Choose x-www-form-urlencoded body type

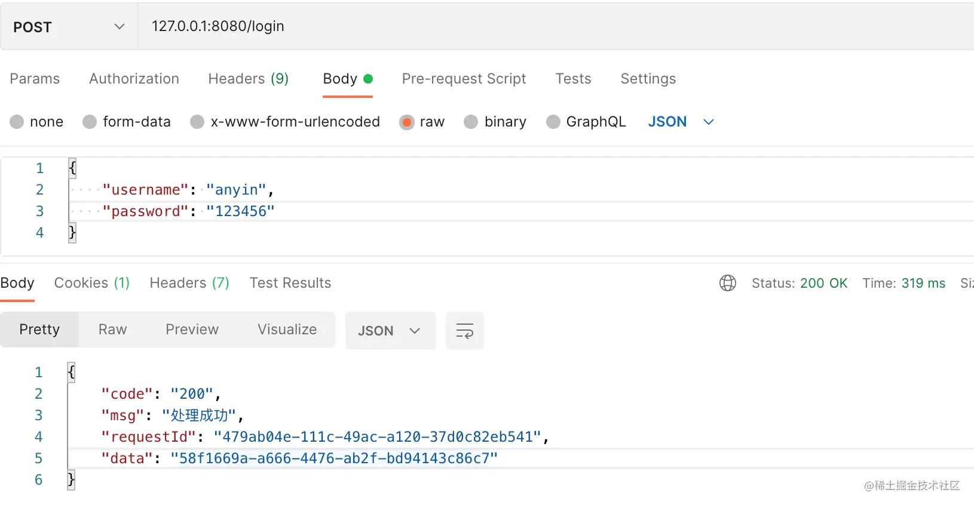[198, 122]
